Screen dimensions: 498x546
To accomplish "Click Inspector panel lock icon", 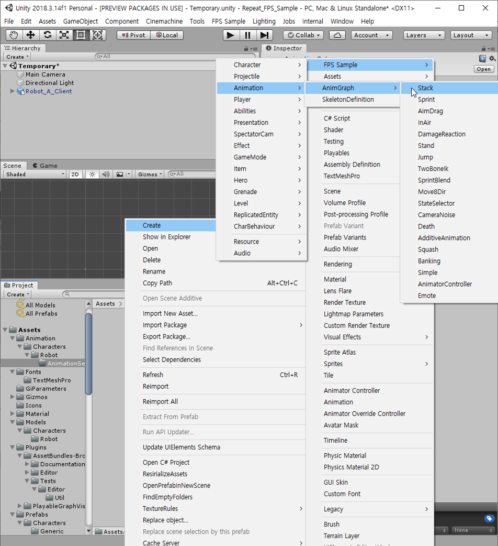I will pos(483,49).
